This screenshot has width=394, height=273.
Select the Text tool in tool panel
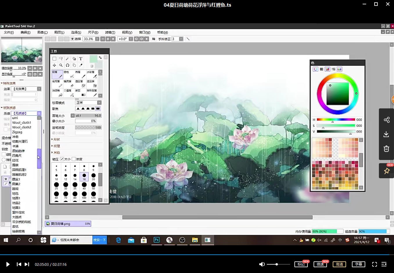[x=81, y=59]
